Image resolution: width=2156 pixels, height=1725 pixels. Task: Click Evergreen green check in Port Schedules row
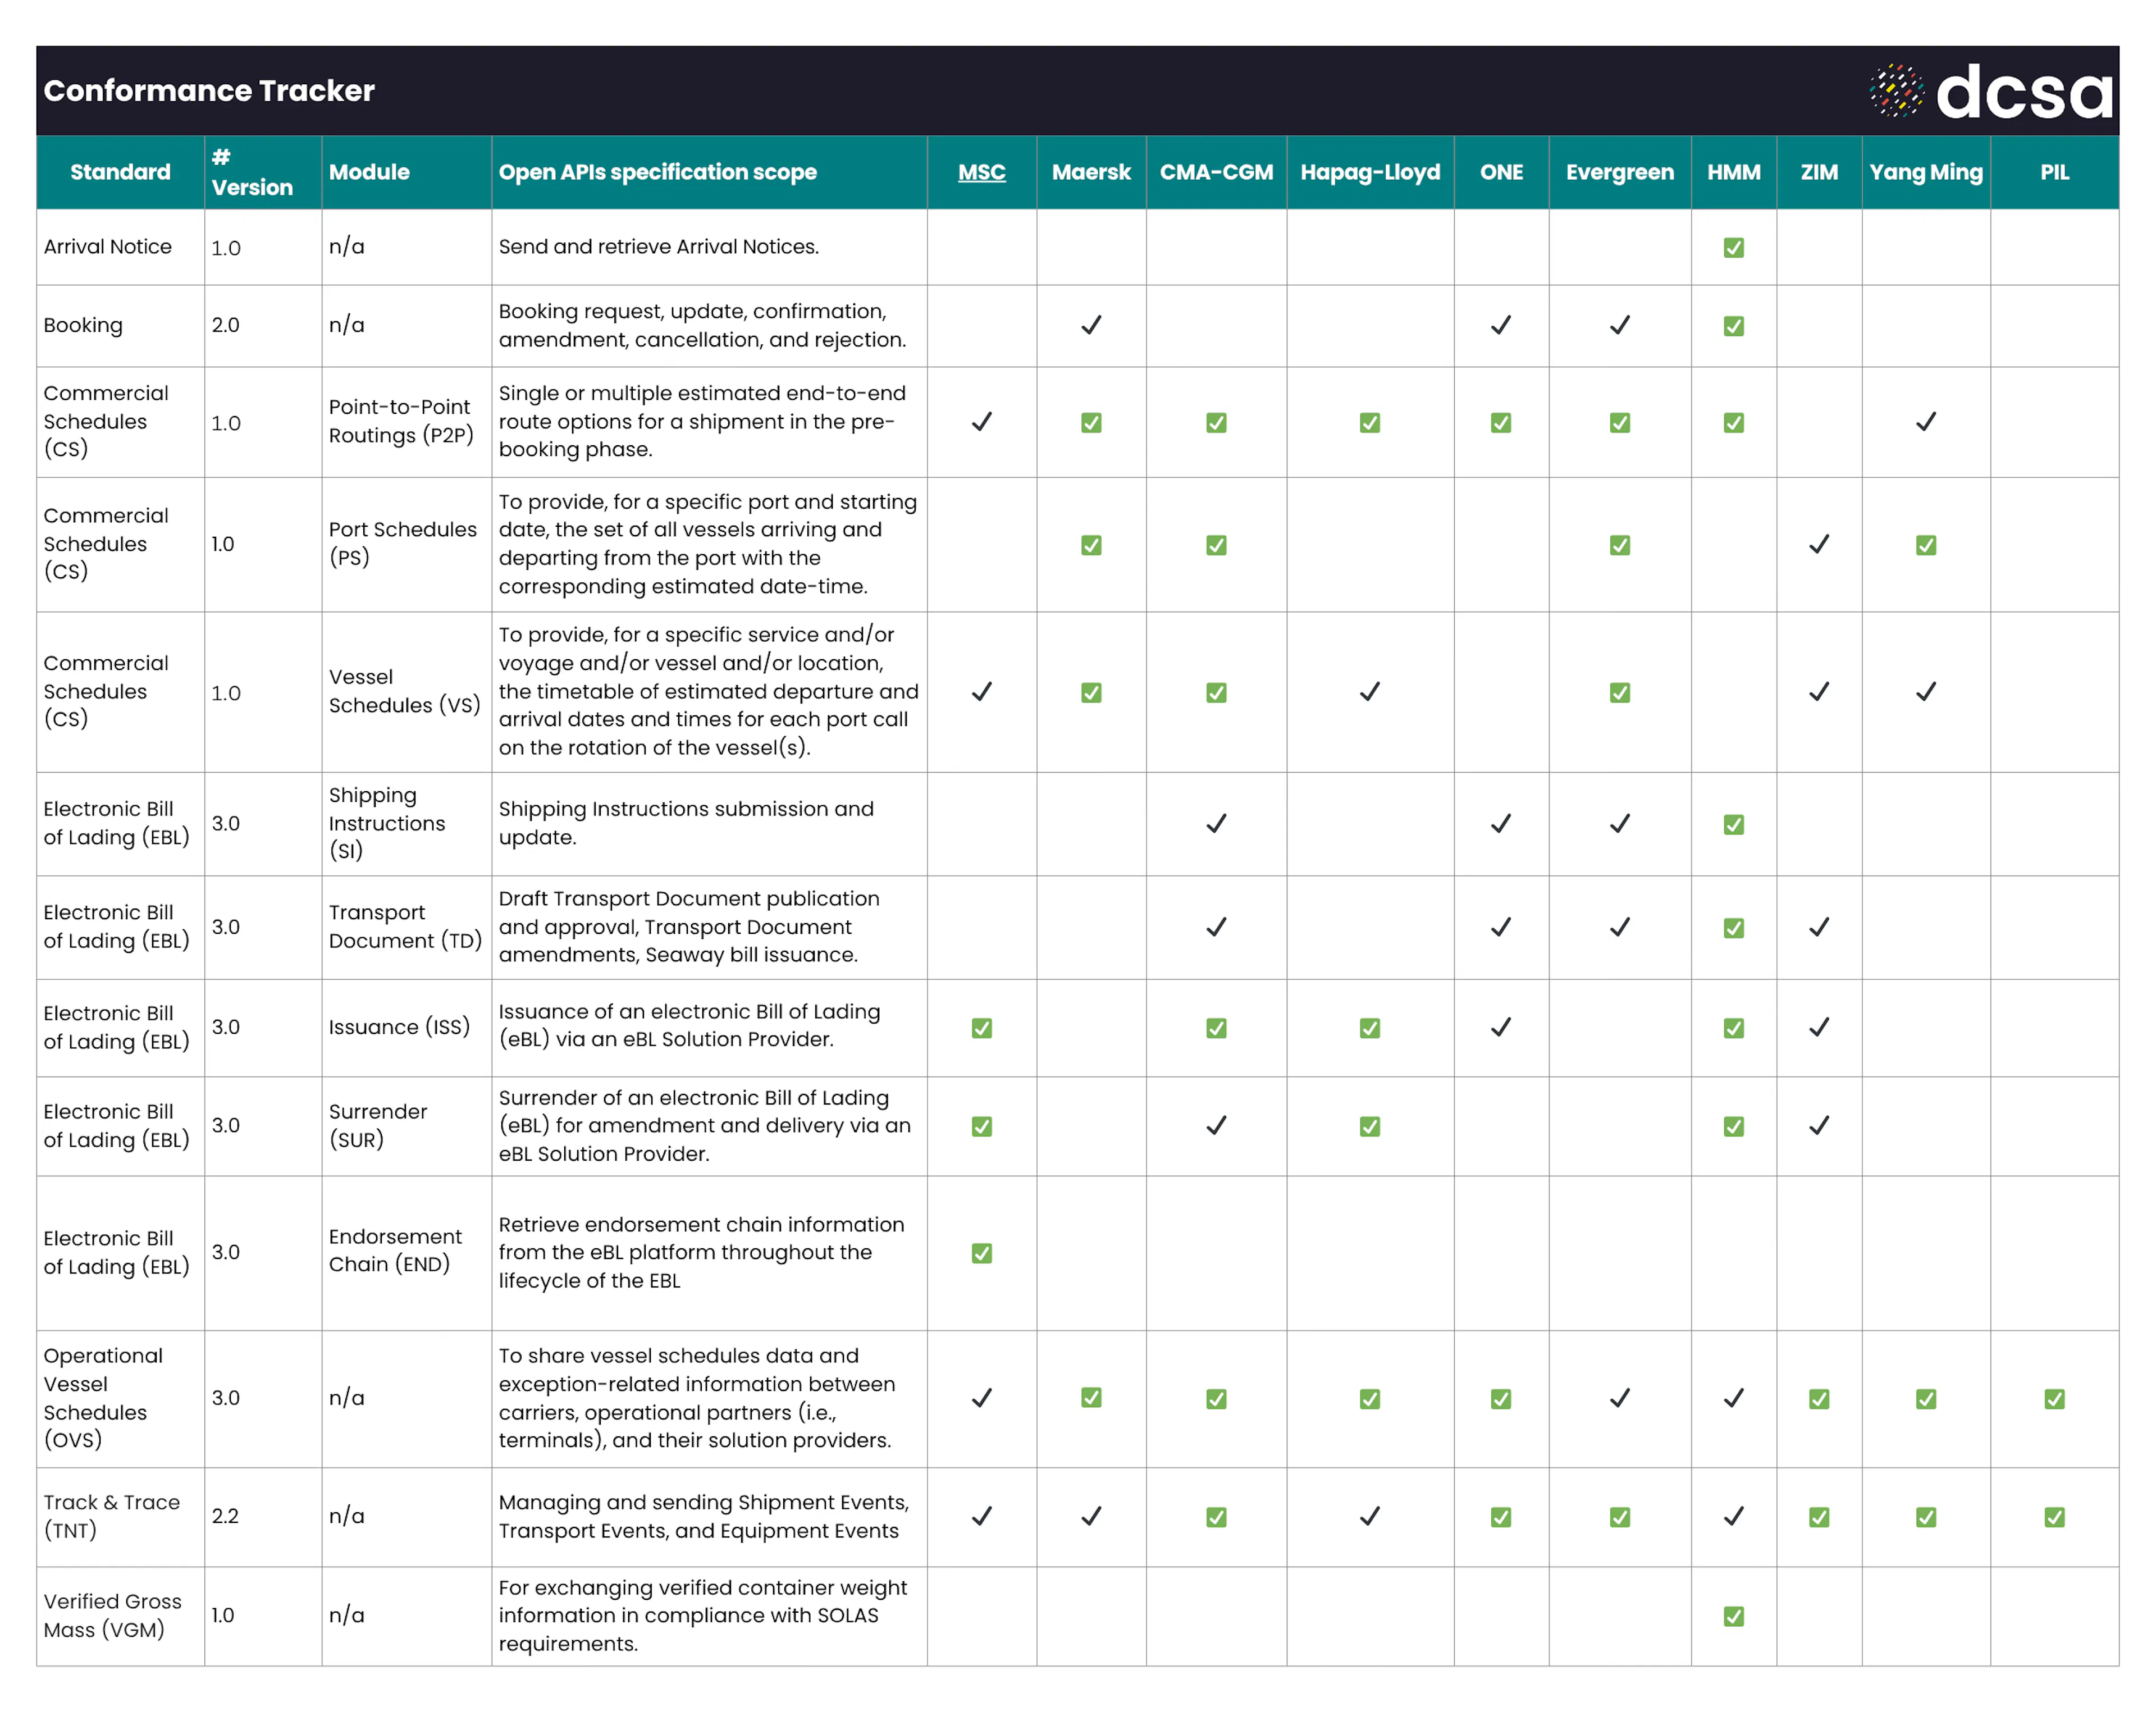(1619, 544)
